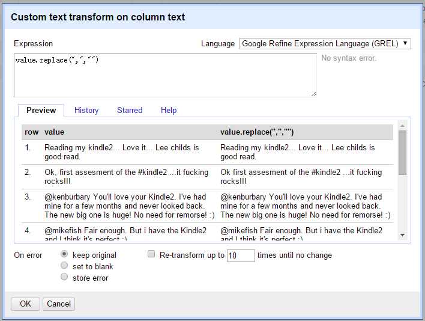Click the expression box resize grip
Image resolution: width=425 pixels, height=321 pixels.
(x=313, y=94)
